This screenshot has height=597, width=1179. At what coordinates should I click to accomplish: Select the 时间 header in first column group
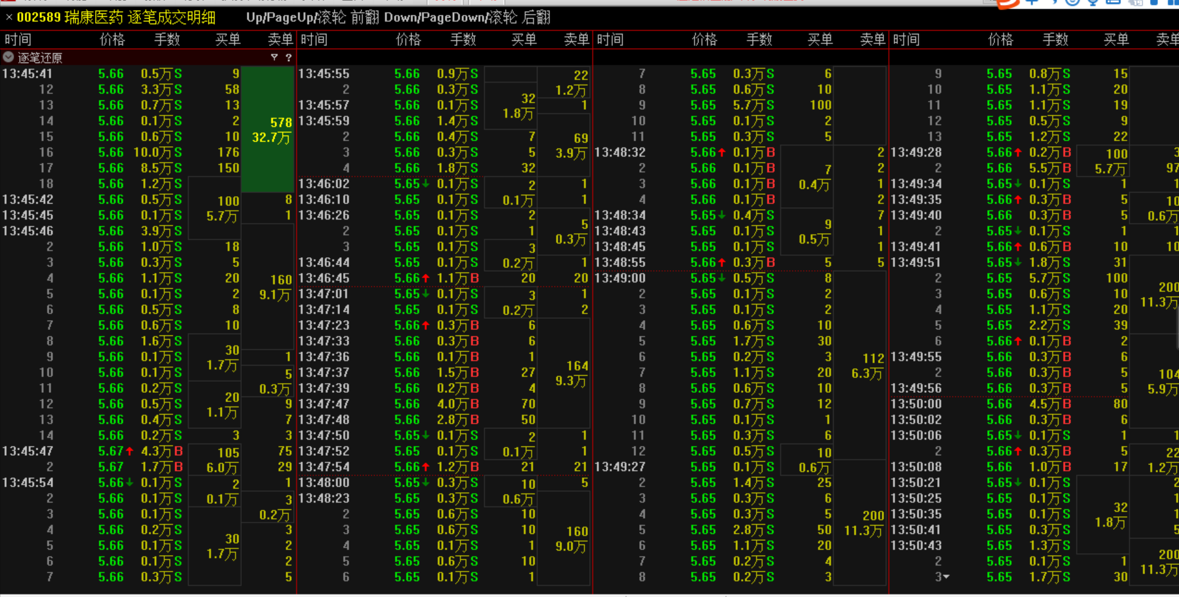18,39
